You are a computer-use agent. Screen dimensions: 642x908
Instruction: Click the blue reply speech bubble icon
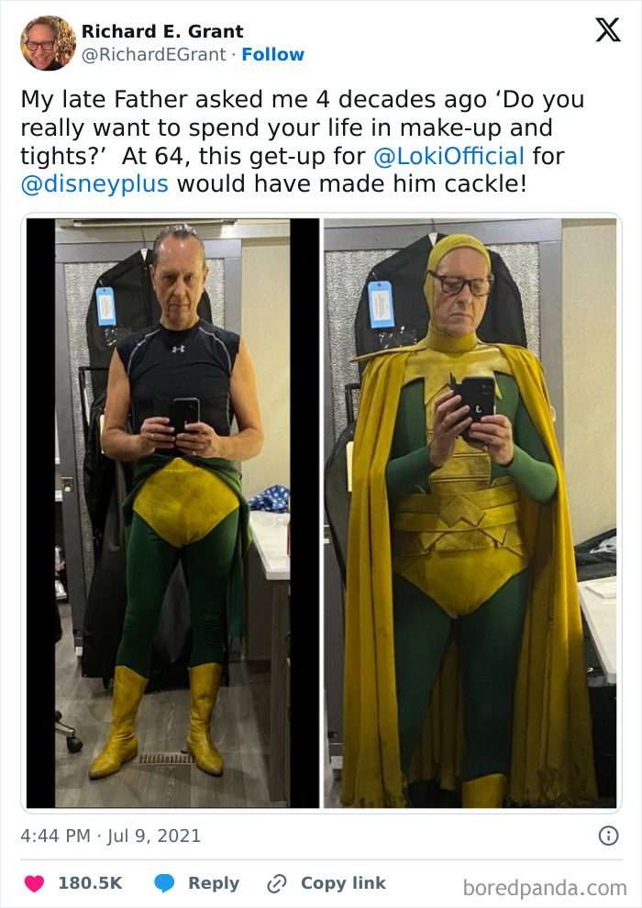(x=164, y=883)
